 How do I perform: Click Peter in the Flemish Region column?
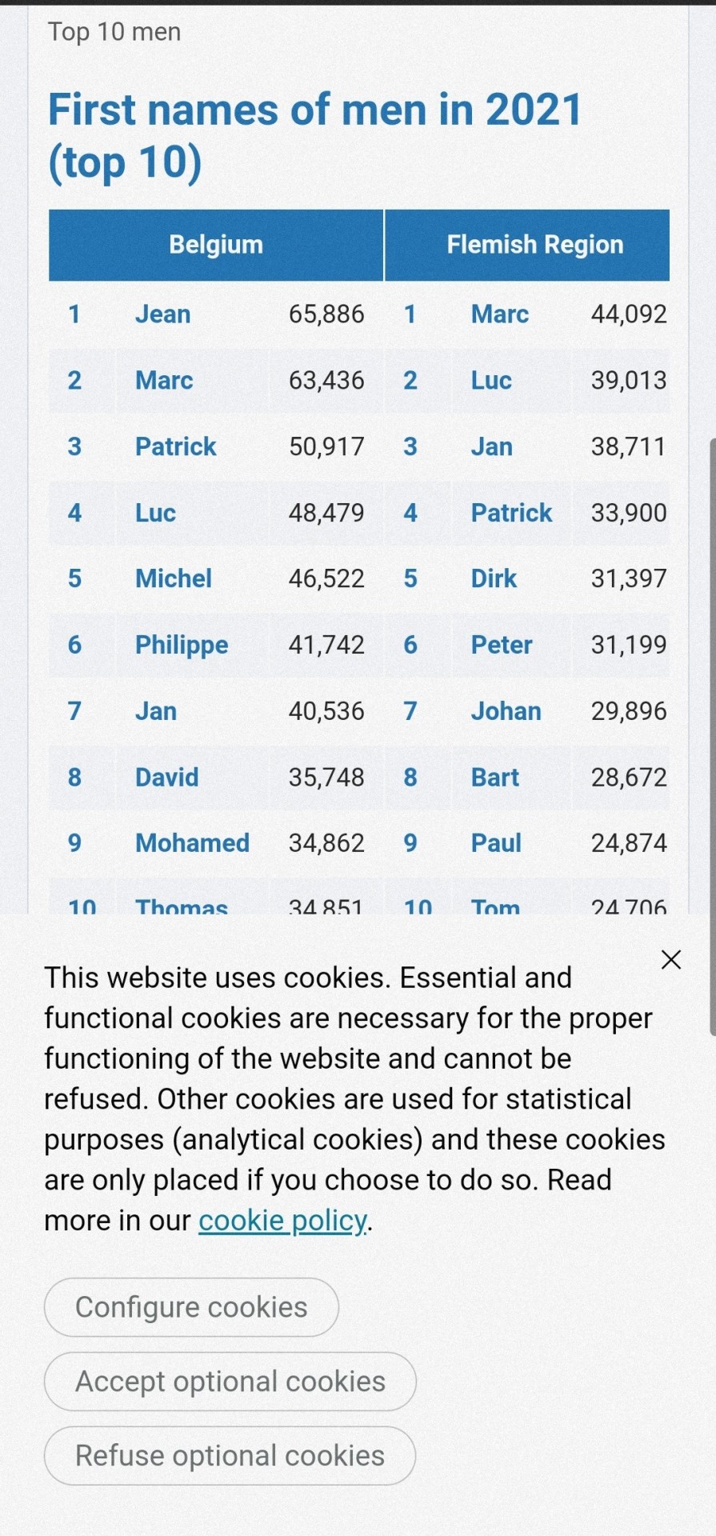coord(501,645)
